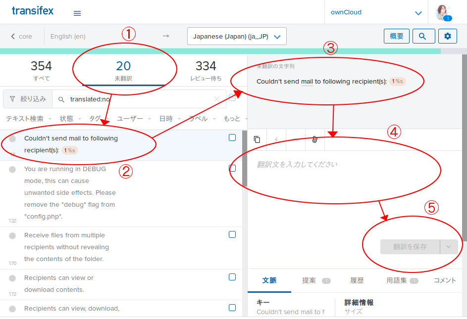Open the hamburger main menu

pos(77,13)
